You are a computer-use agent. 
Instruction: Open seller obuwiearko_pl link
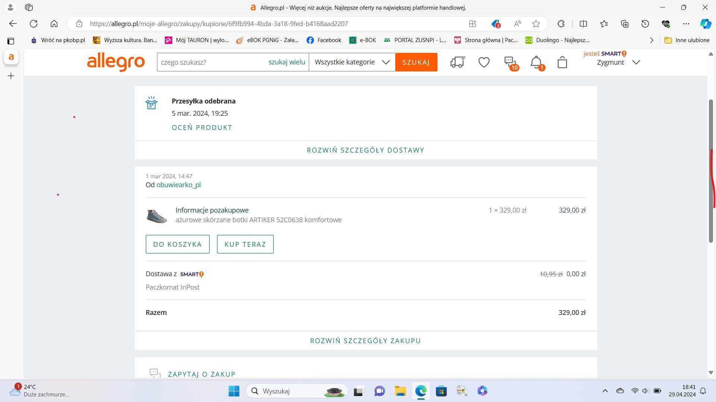pos(179,185)
